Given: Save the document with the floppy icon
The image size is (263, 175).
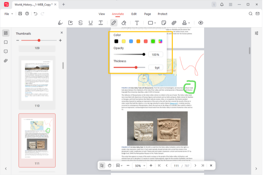Looking at the screenshot, I should tap(20, 14).
